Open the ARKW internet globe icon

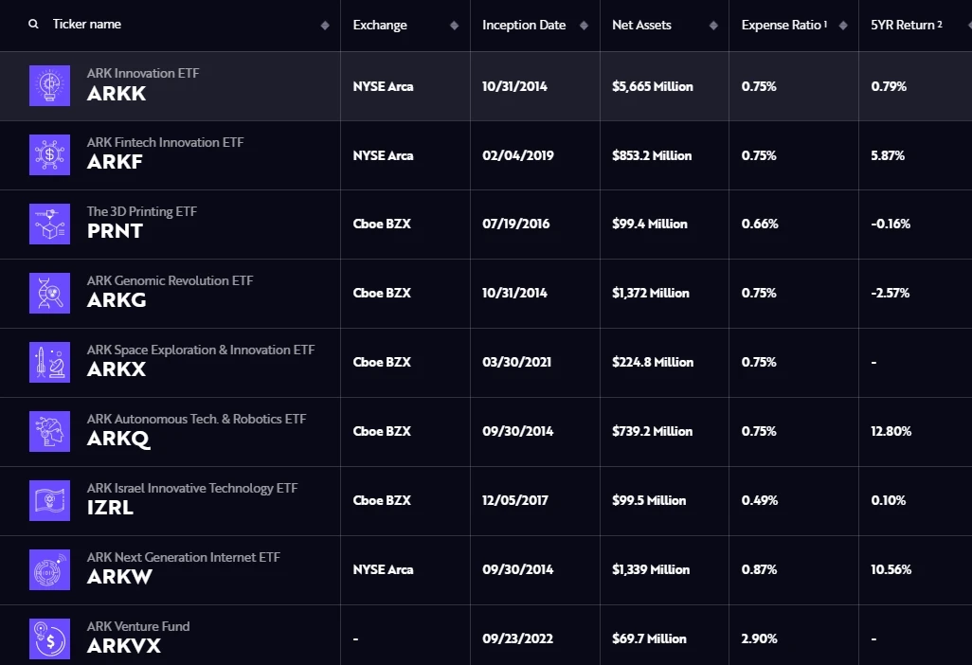coord(49,569)
